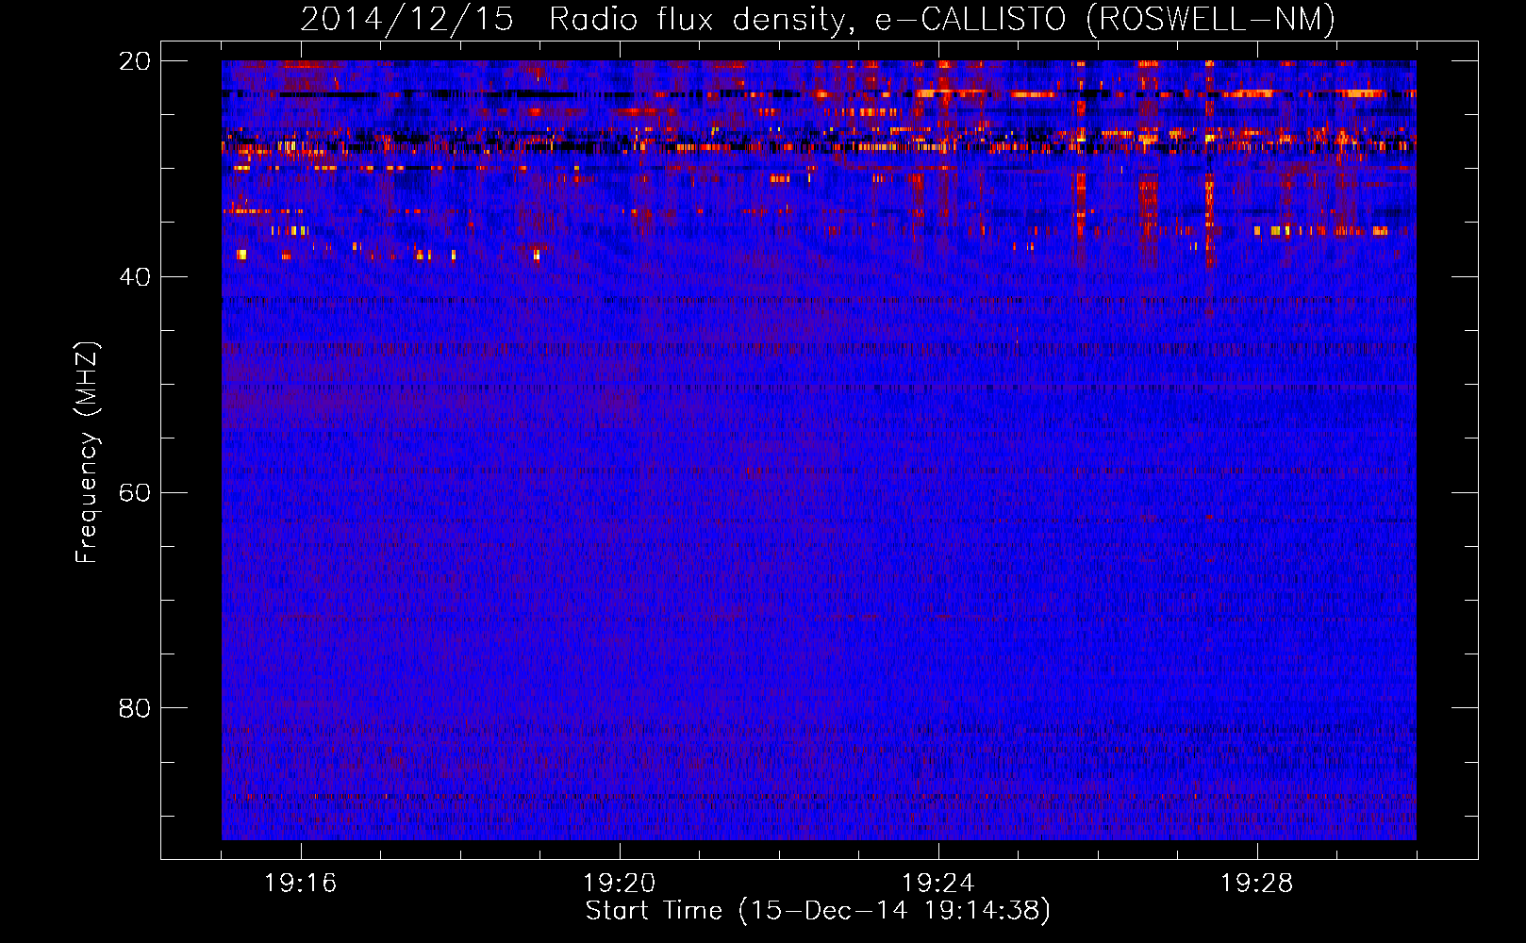Screen dimensions: 1526x943
Task: Click the 20 frequency tick label
Action: 134,61
